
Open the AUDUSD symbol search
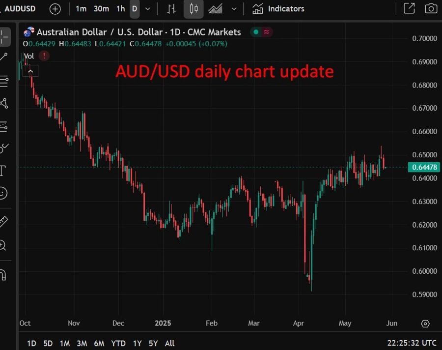[x=20, y=9]
